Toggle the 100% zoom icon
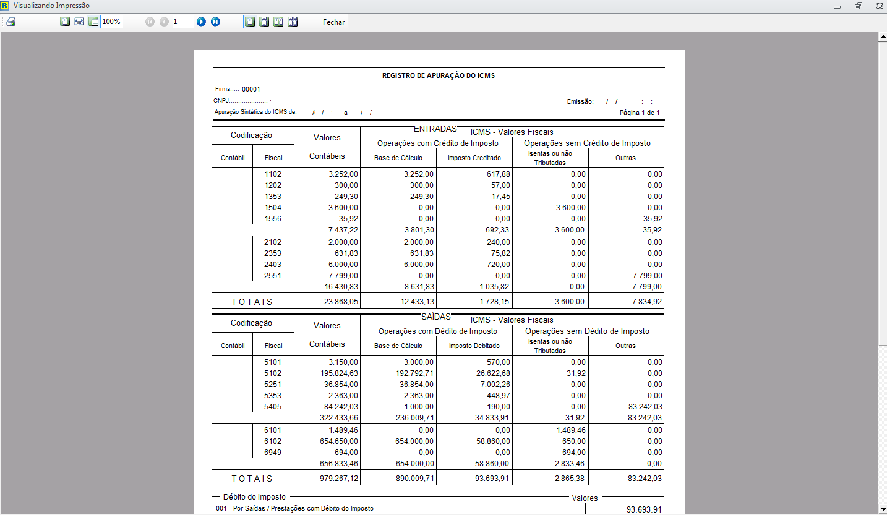 pos(93,22)
